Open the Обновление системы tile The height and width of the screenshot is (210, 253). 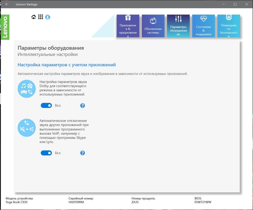(153, 26)
